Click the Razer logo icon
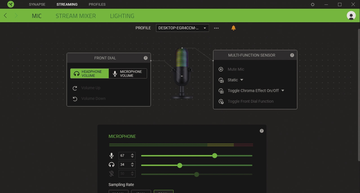The image size is (360, 193). point(11,4)
